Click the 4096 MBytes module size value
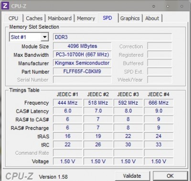Viewport: 191px width, 181px height. point(82,46)
